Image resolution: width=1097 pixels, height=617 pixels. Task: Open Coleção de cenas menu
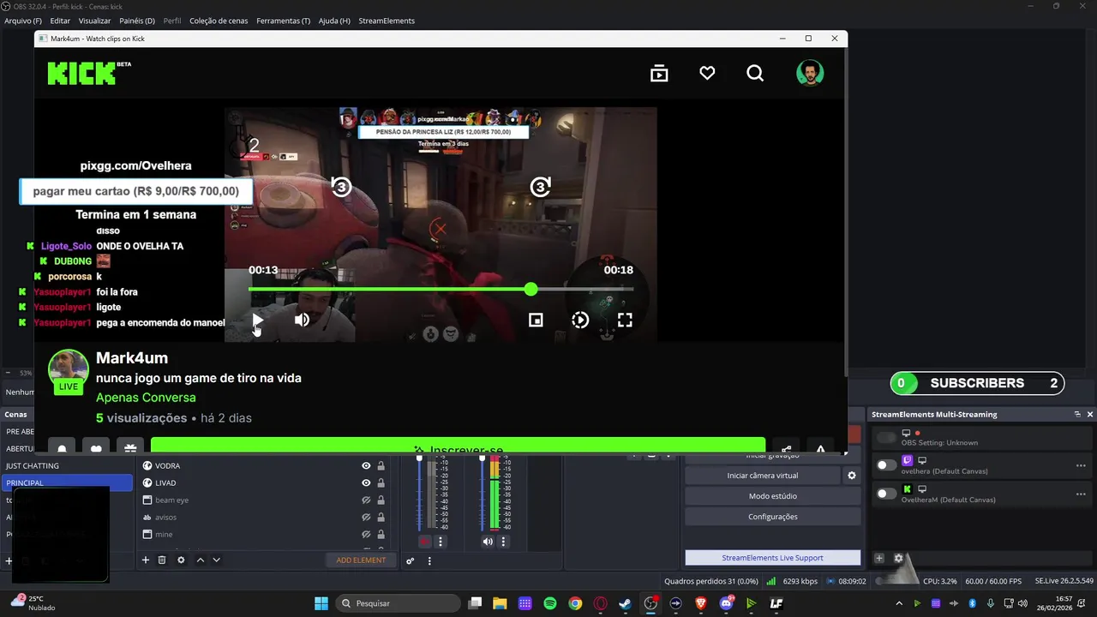(219, 21)
